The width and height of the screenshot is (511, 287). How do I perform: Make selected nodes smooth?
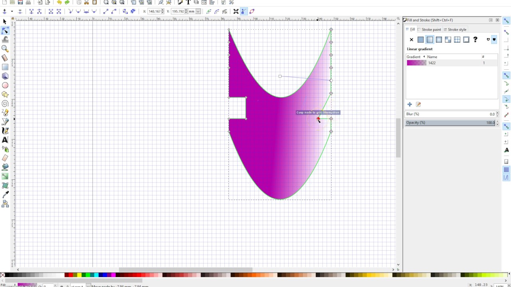point(79,12)
